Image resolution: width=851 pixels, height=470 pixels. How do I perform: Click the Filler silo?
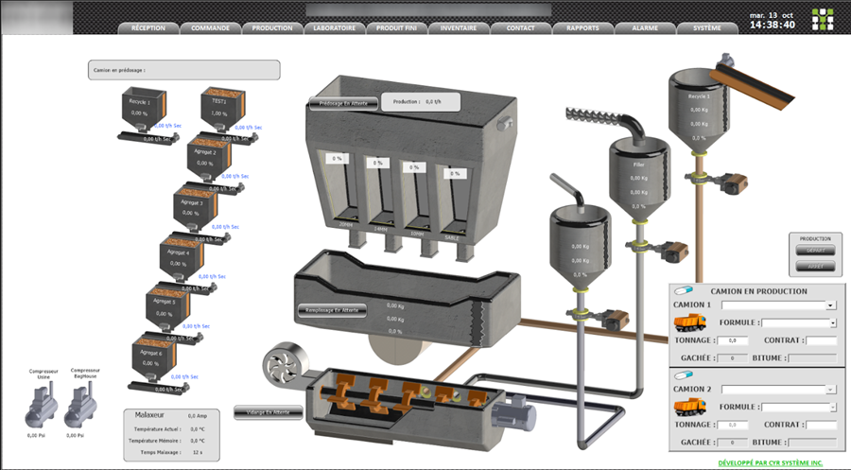[x=639, y=176]
